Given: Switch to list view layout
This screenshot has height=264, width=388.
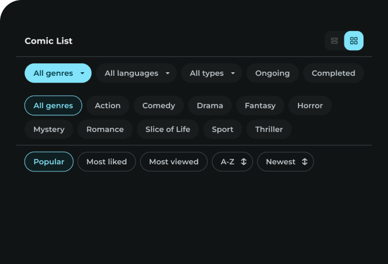Looking at the screenshot, I should 334,41.
